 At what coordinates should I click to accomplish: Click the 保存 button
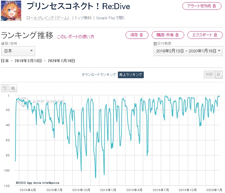pos(137,35)
